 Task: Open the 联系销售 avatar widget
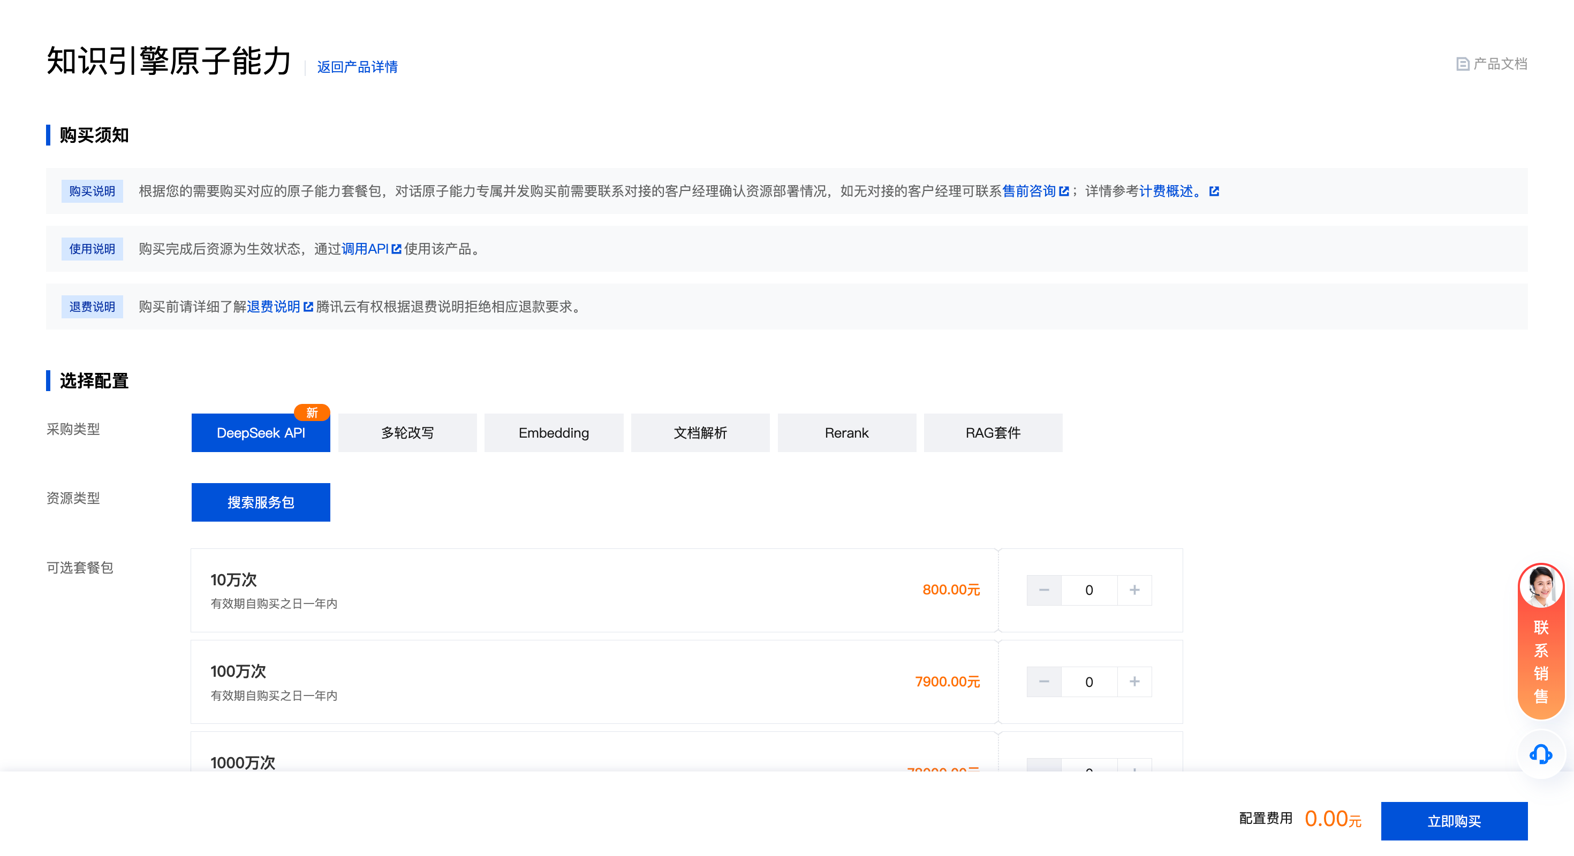pos(1541,640)
